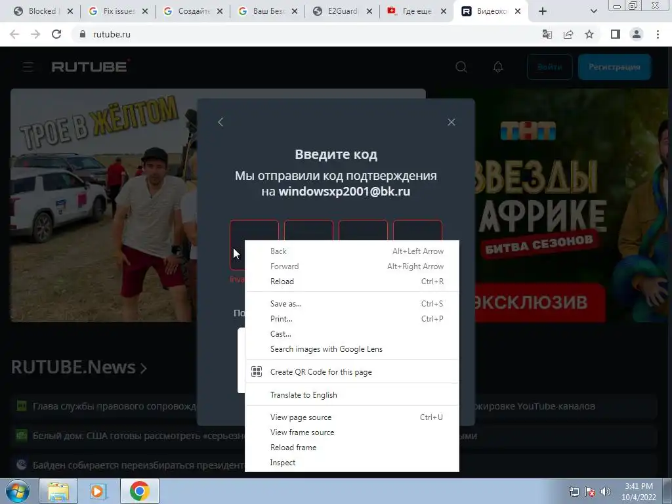Image resolution: width=672 pixels, height=504 pixels.
Task: Open the Трое в жёлтом banner
Action: (103, 205)
